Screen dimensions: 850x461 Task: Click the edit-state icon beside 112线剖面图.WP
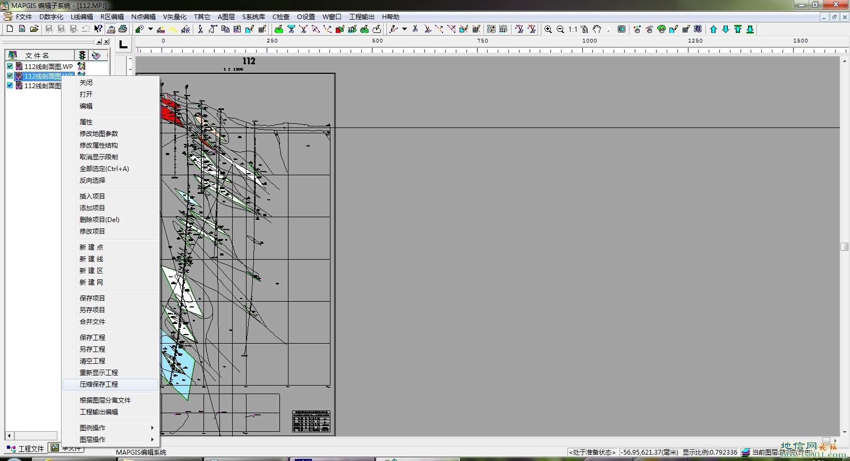click(x=81, y=66)
